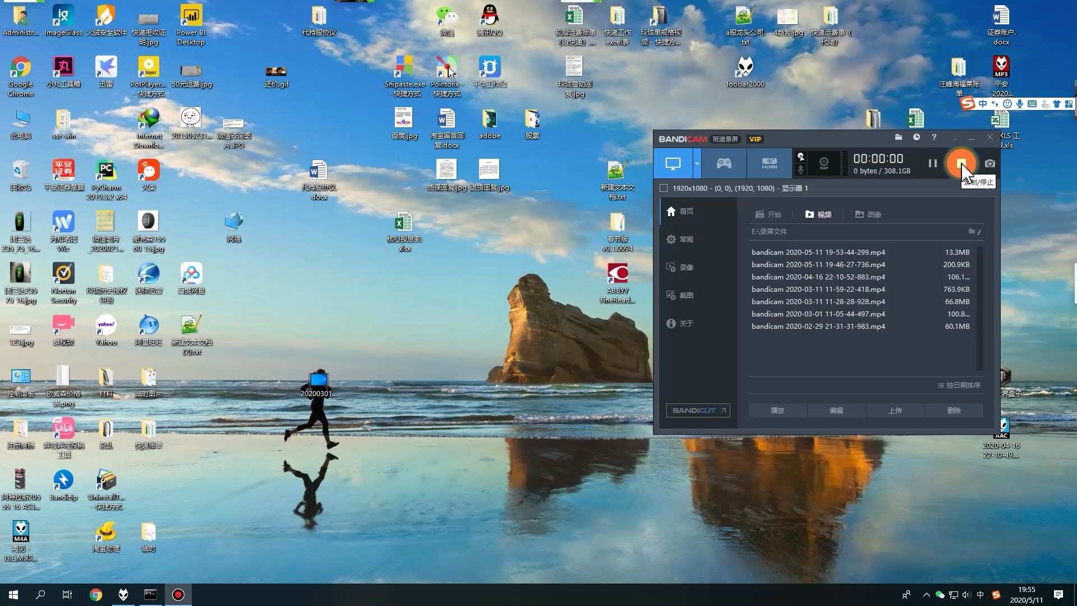Open Windows Start menu
This screenshot has height=606, width=1077.
tap(13, 595)
